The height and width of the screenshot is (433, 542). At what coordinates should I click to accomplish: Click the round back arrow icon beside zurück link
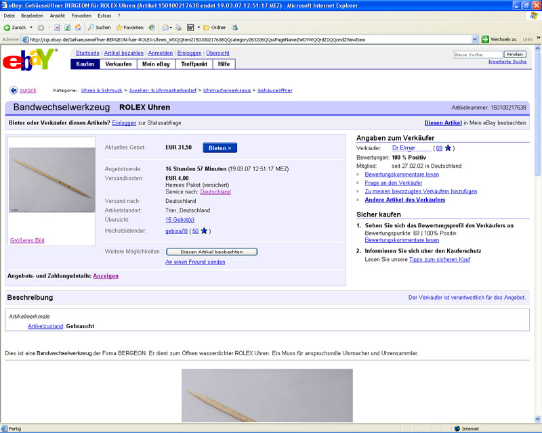pyautogui.click(x=14, y=90)
